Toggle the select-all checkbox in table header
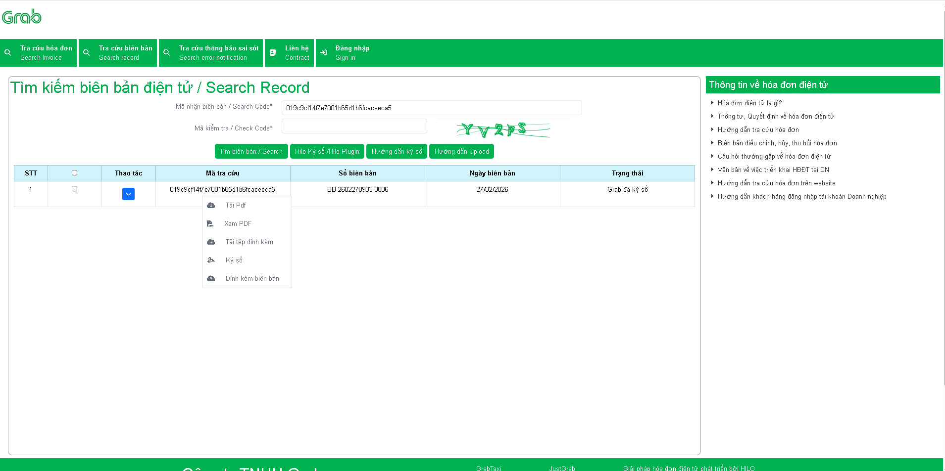The height and width of the screenshot is (471, 945). click(74, 173)
